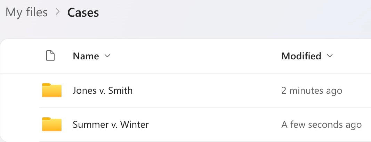Click the Cases breadcrumb title

(83, 12)
